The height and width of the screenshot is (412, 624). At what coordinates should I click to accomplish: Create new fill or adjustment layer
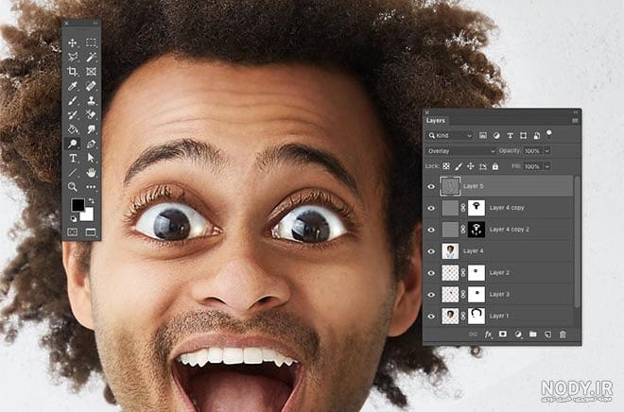coord(518,335)
